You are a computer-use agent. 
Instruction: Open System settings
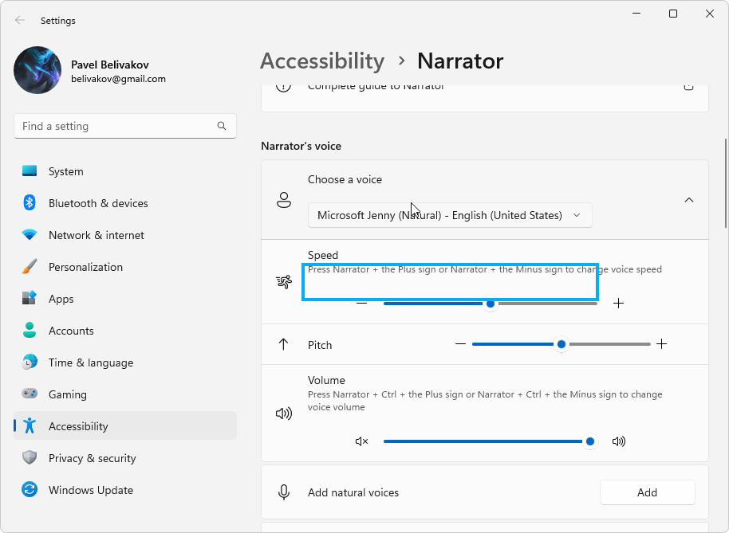[125, 171]
